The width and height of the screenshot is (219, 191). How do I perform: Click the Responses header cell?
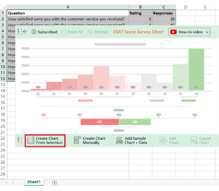click(x=164, y=13)
